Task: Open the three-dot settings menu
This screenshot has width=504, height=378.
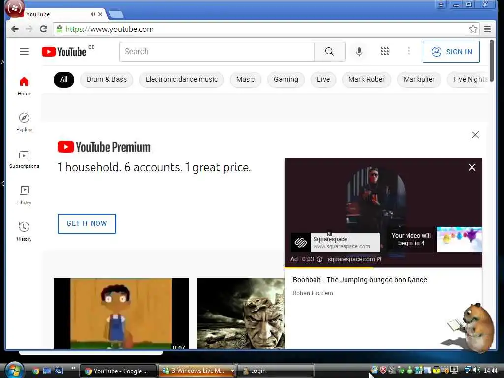Action: (409, 51)
